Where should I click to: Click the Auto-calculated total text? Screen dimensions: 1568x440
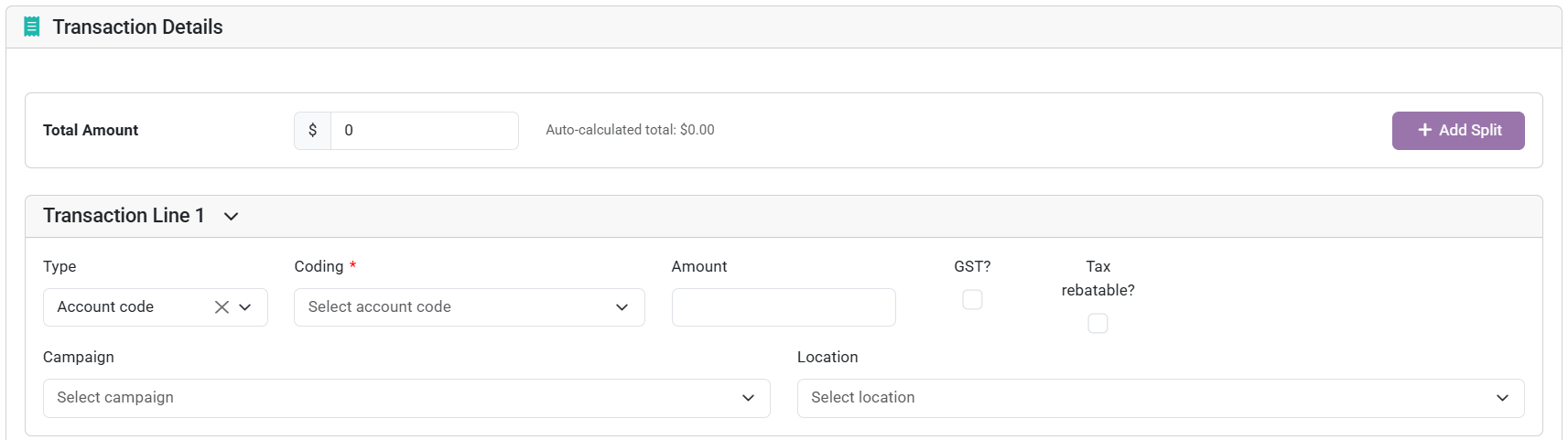coord(630,130)
